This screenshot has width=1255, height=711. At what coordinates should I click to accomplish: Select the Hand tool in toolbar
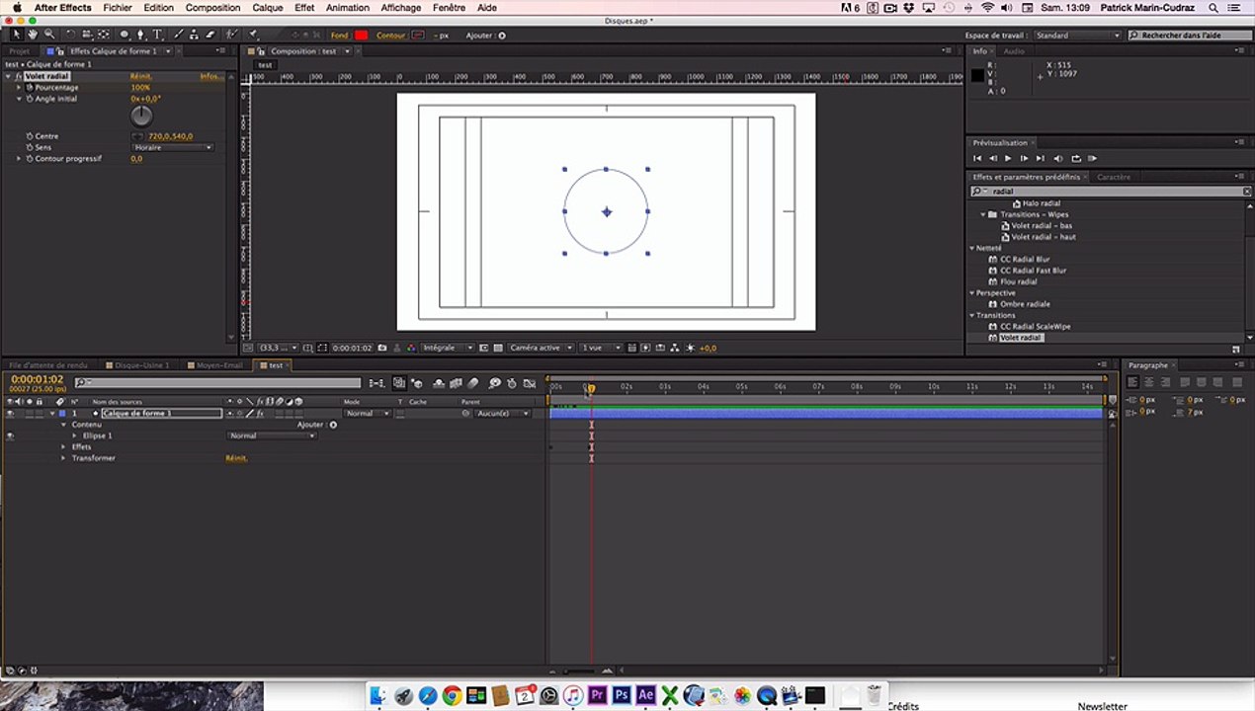coord(33,35)
